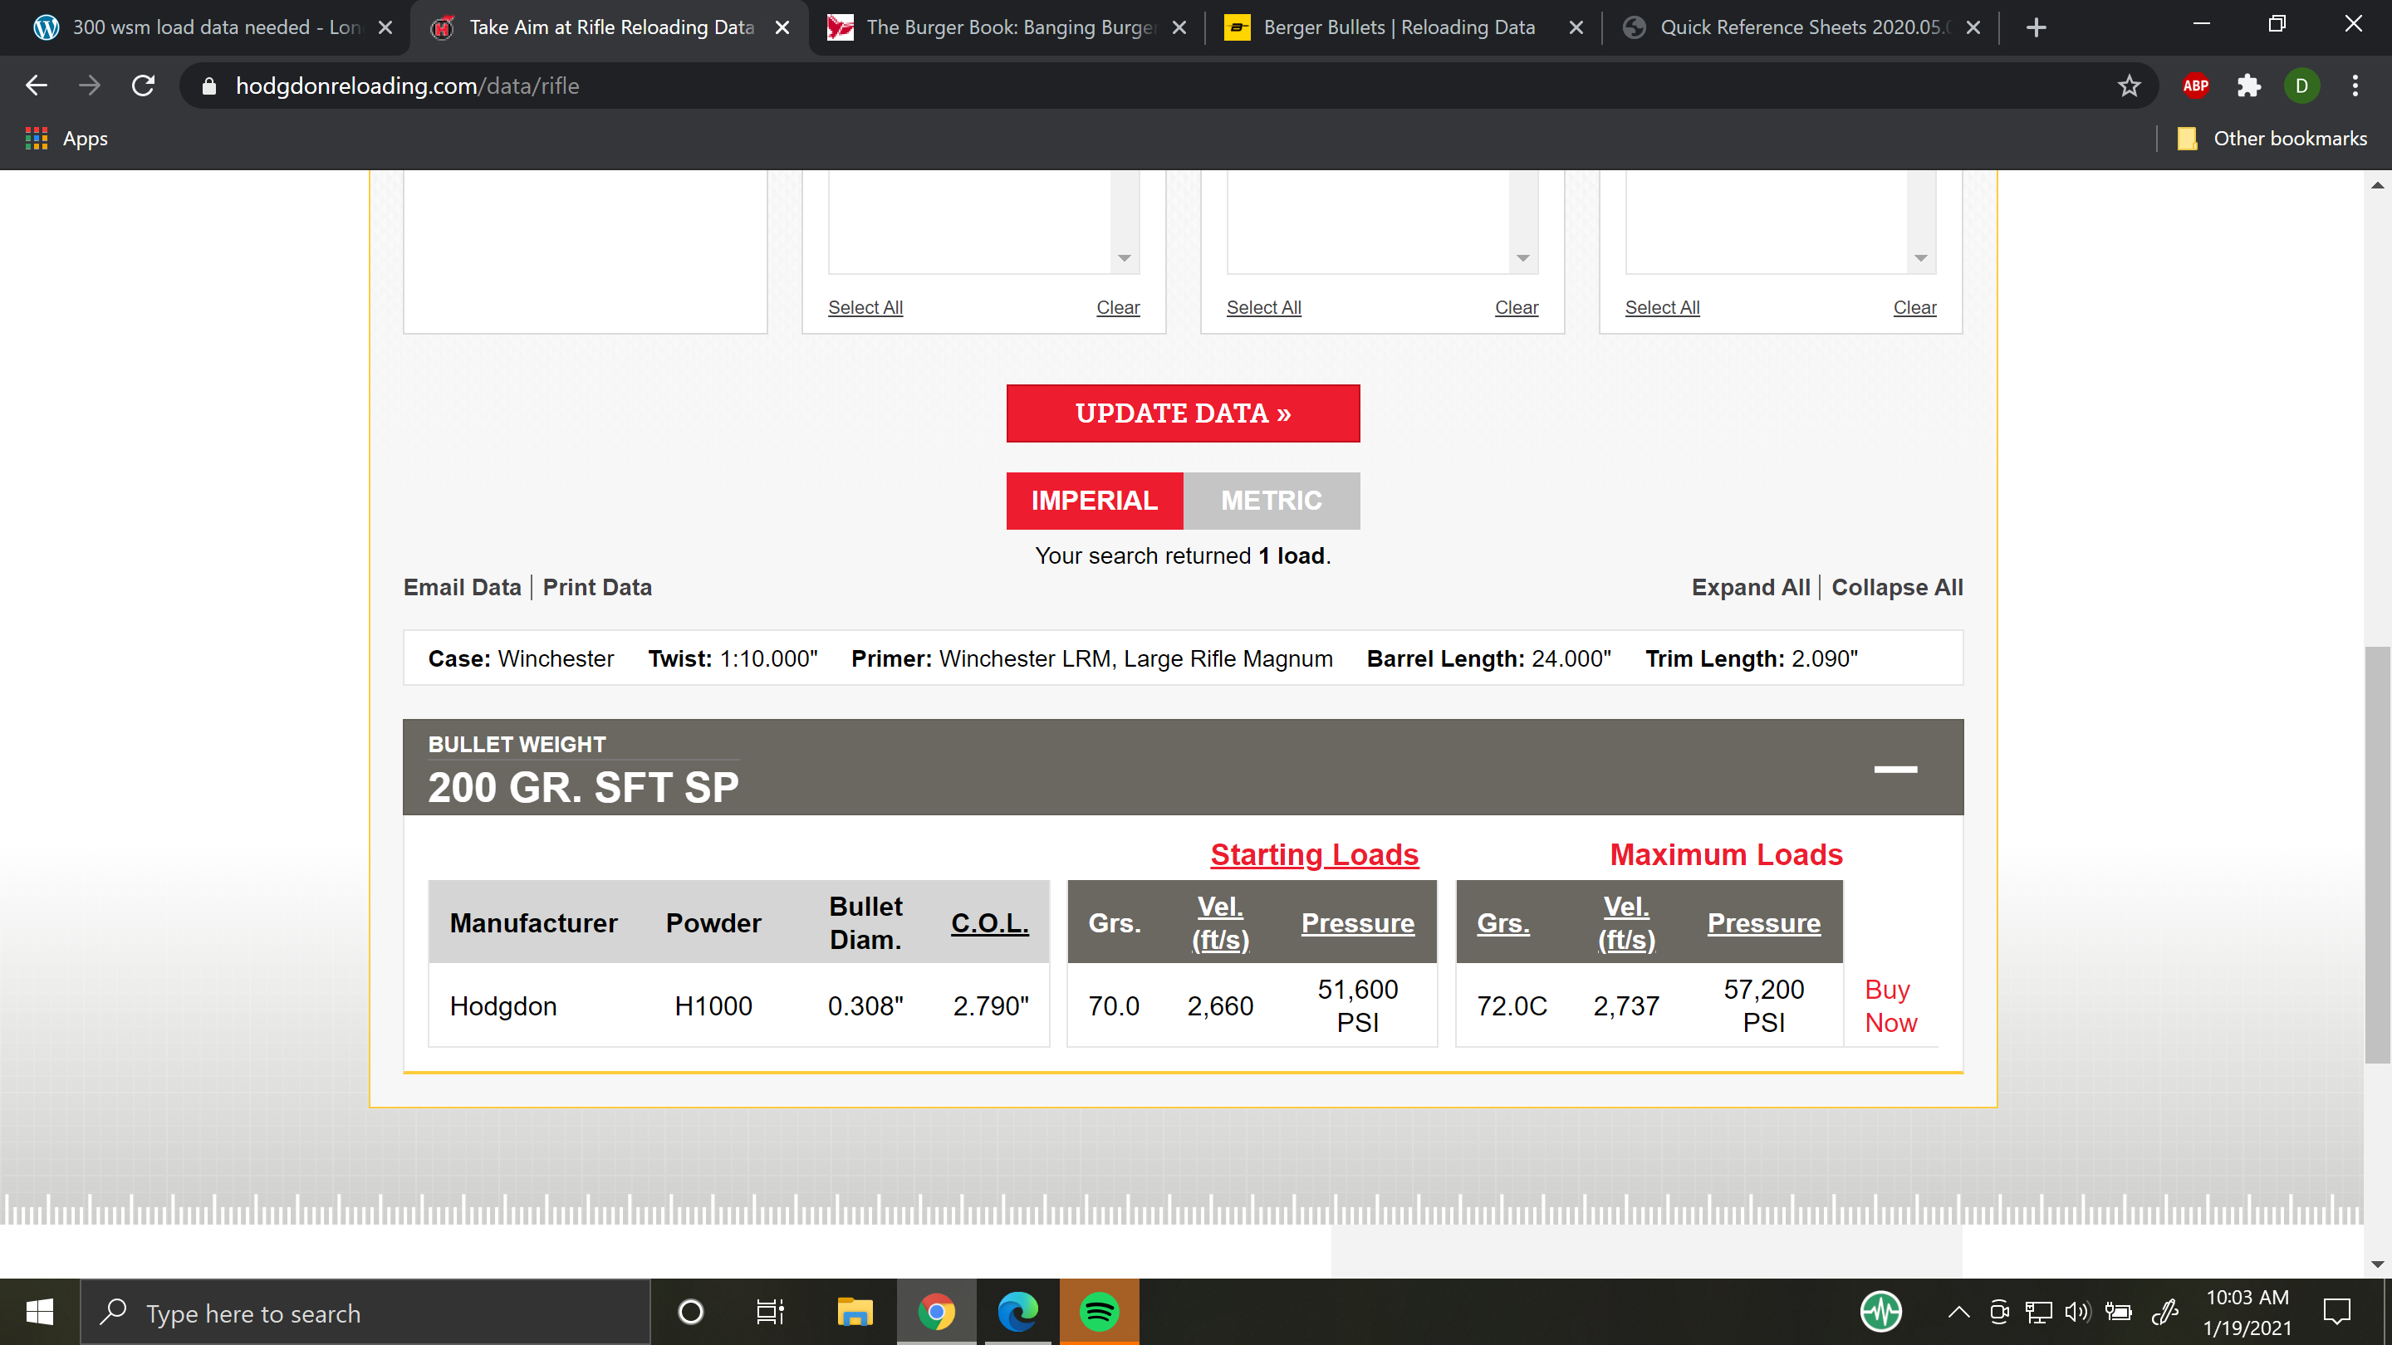This screenshot has width=2392, height=1345.
Task: Close the 300 wsm load data tab
Action: [x=385, y=28]
